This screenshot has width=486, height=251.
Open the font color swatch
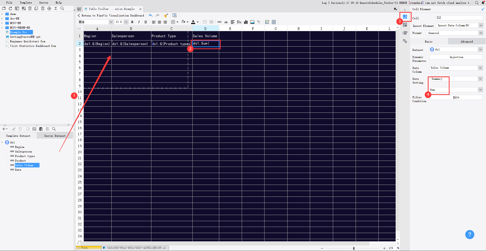pyautogui.click(x=193, y=22)
